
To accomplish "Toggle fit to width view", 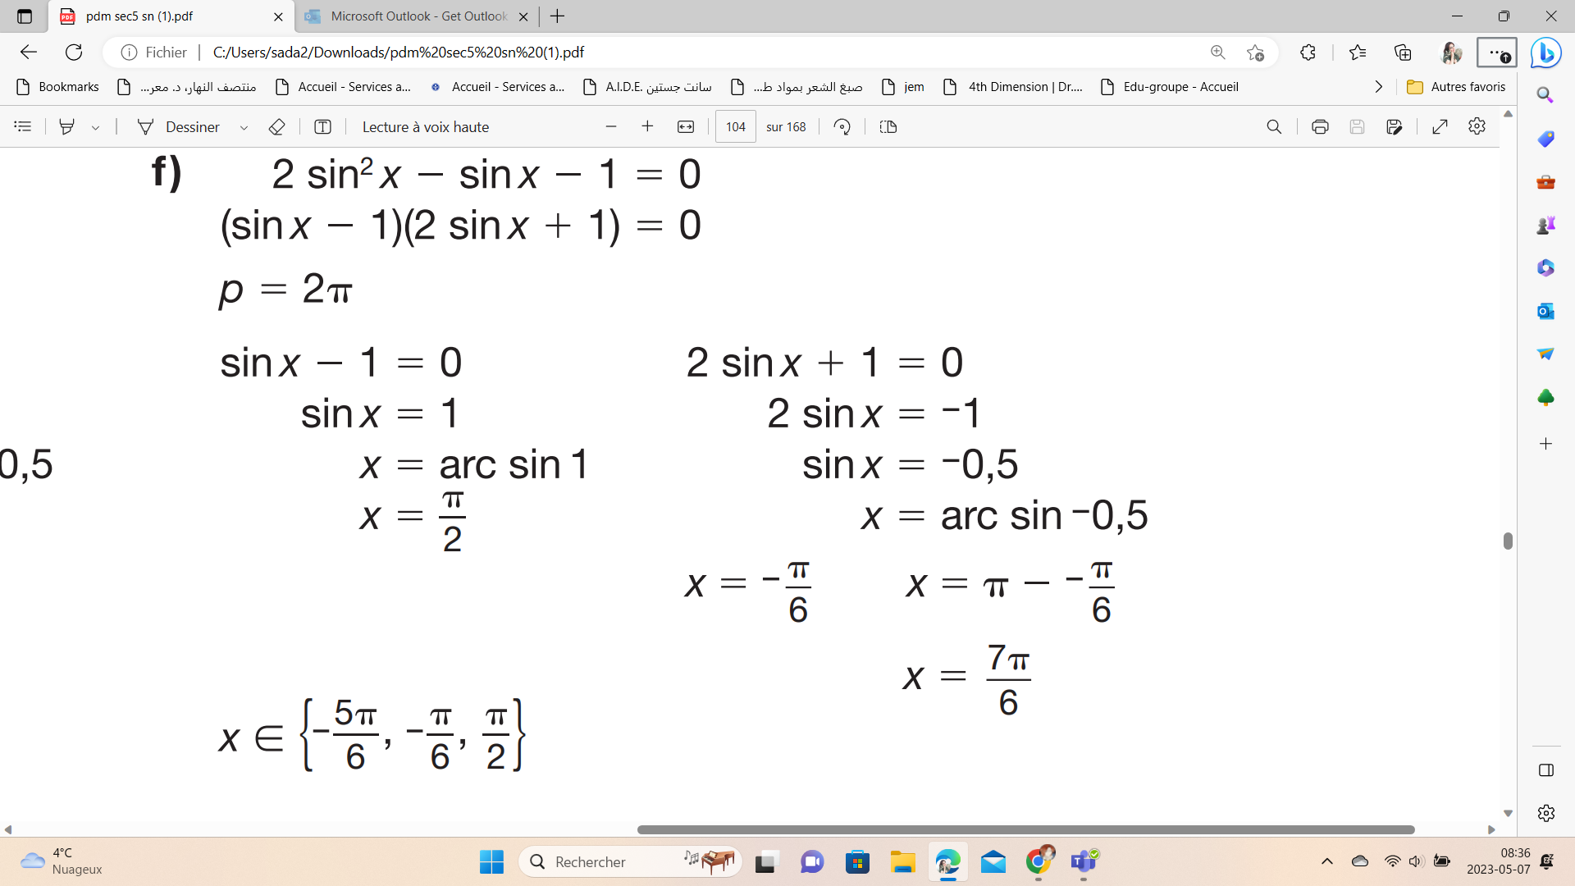I will pos(686,126).
